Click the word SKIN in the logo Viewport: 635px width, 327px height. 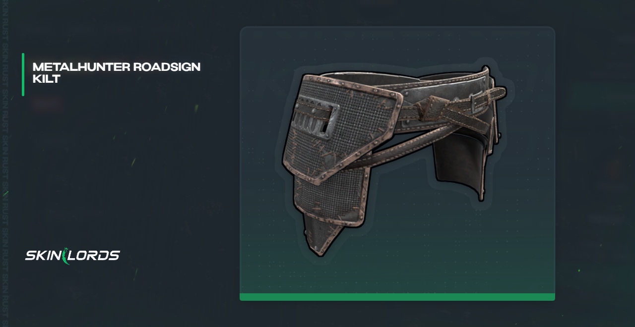pyautogui.click(x=43, y=256)
